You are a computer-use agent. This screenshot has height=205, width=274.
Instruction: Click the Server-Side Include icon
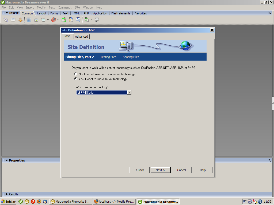(x=71, y=20)
